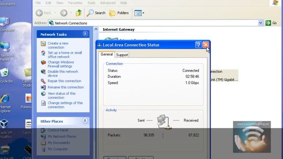This screenshot has width=283, height=159.
Task: Click the Windows Firewall settings icon
Action: [x=43, y=62]
